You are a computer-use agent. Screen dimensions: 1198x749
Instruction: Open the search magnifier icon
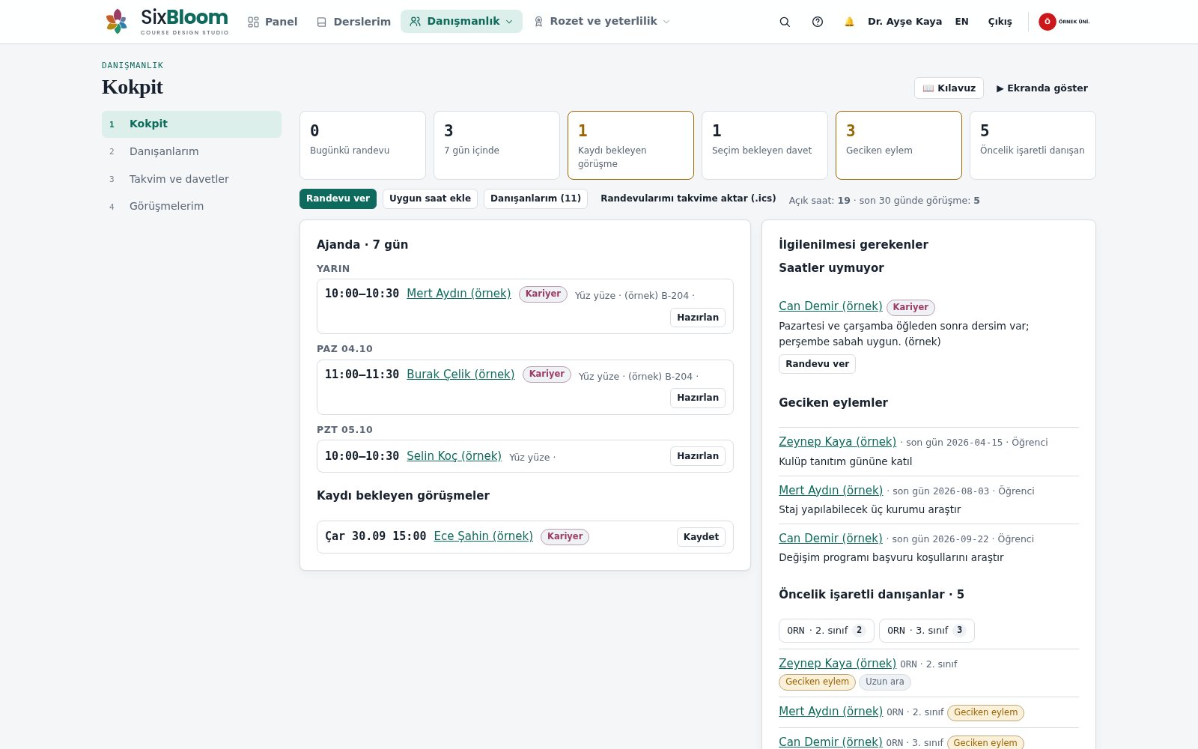785,22
